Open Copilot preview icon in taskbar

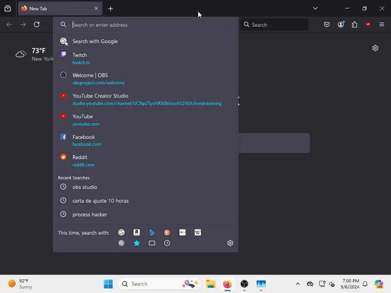(x=379, y=284)
